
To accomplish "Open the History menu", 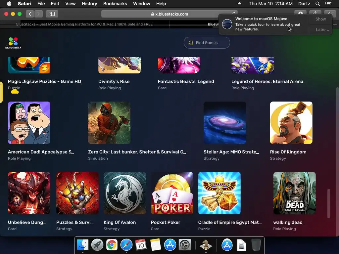I will pos(89,4).
